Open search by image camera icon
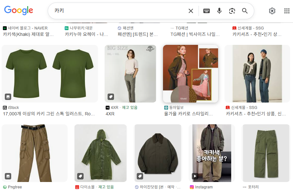Image resolution: width=293 pixels, height=190 pixels. click(232, 11)
